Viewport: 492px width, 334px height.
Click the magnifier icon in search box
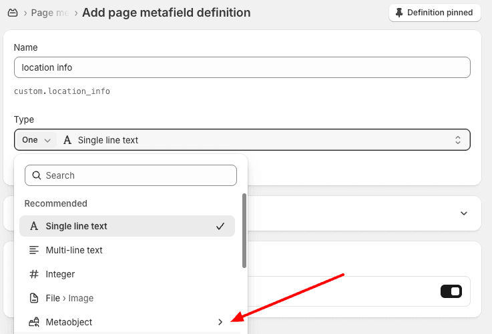pos(36,175)
